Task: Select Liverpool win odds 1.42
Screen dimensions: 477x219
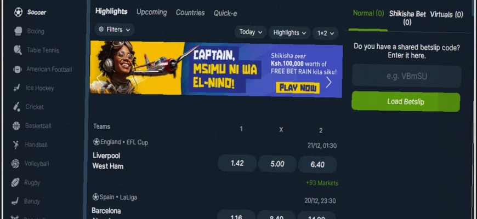Action: click(x=237, y=163)
